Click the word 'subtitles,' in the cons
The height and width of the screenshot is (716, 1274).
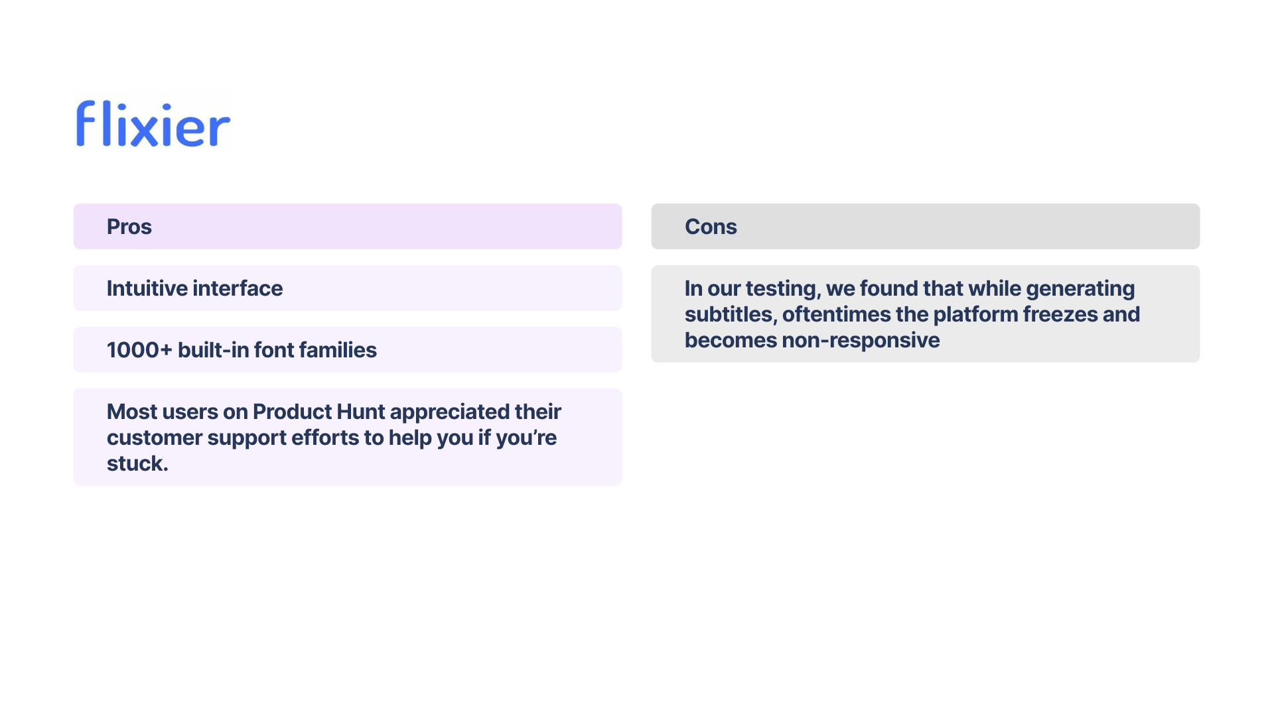(731, 314)
